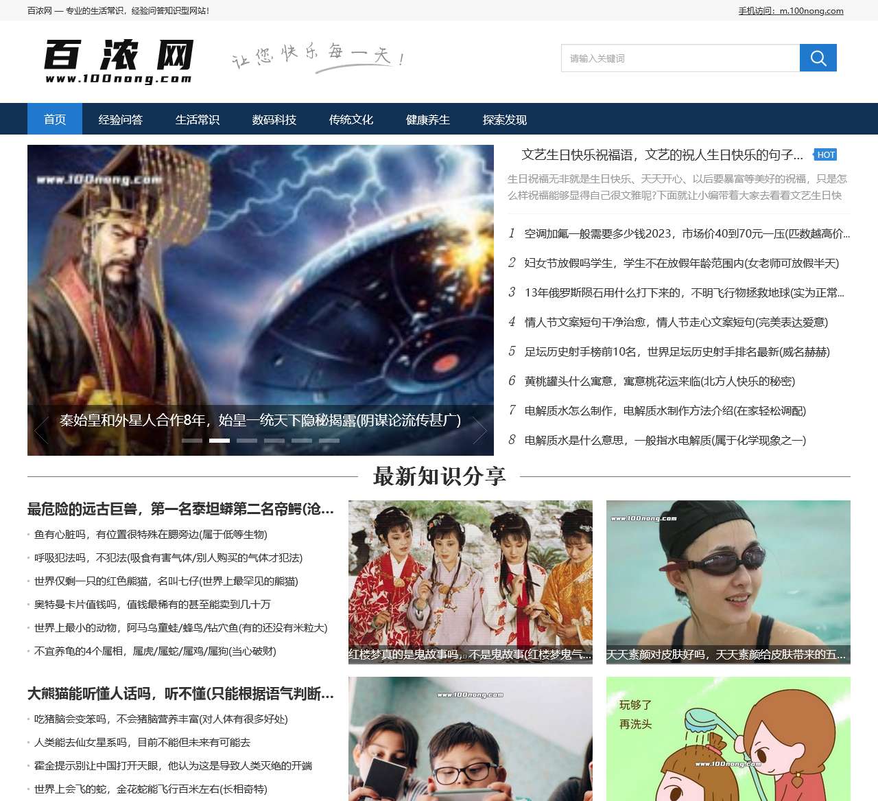Open mobile site link m.100nong.com

tap(791, 10)
